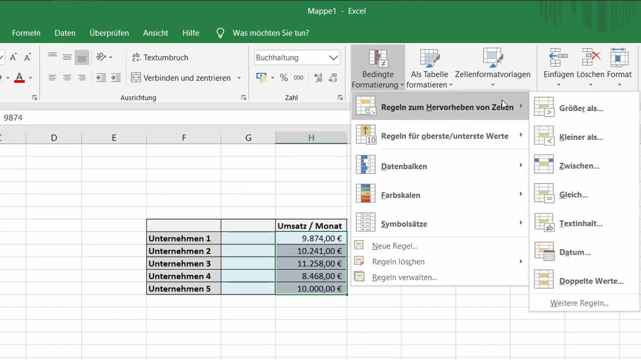This screenshot has width=641, height=360.
Task: Switch to Ansicht tab
Action: tap(156, 33)
